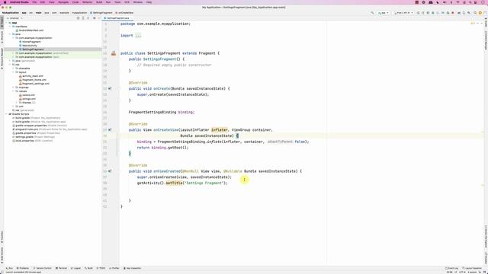The width and height of the screenshot is (488, 274).
Task: Expand the mipmap folder arrow
Action: (13, 88)
